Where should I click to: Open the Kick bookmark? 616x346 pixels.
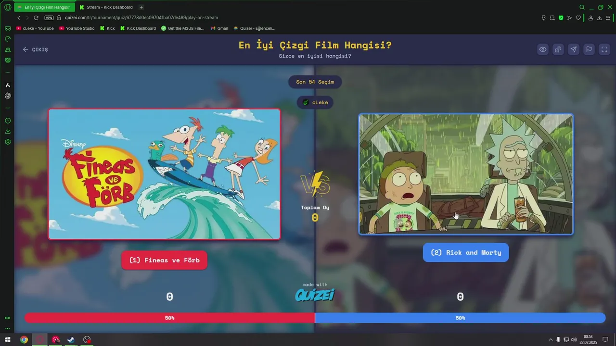point(107,28)
